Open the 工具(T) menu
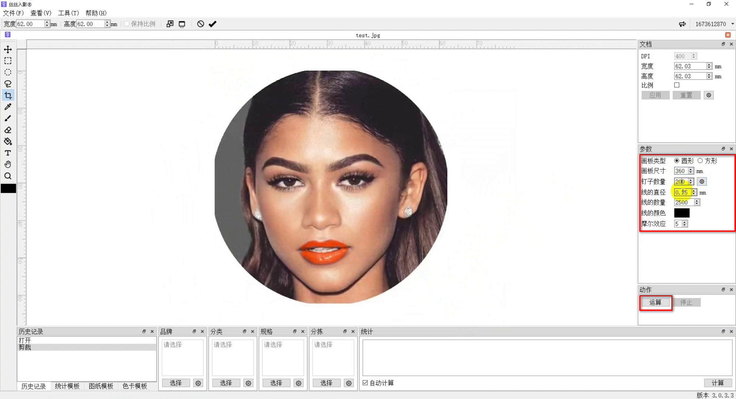The image size is (736, 399). click(68, 13)
